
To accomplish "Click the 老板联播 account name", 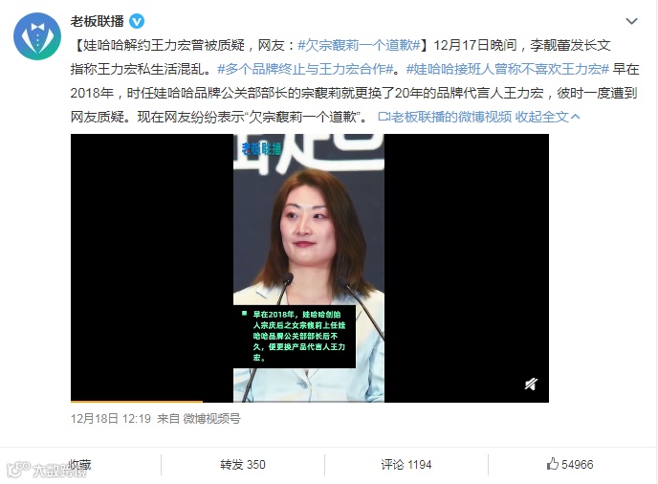I will point(97,21).
